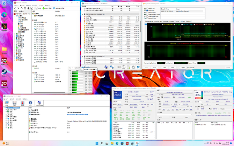Viewport: 234px width, 146px height.
Task: Open AIDA64 user icon in toolbar
Action: (x=28, y=8)
